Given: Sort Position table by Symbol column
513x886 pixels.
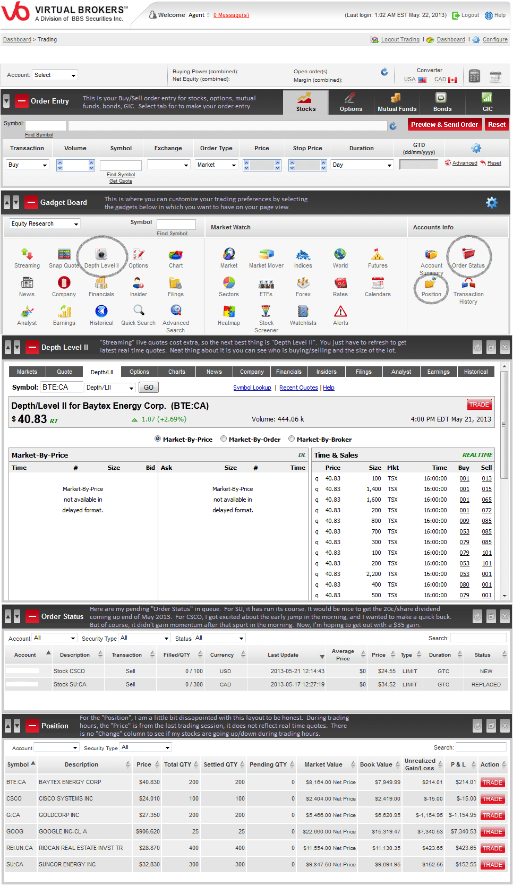Looking at the screenshot, I should (21, 764).
